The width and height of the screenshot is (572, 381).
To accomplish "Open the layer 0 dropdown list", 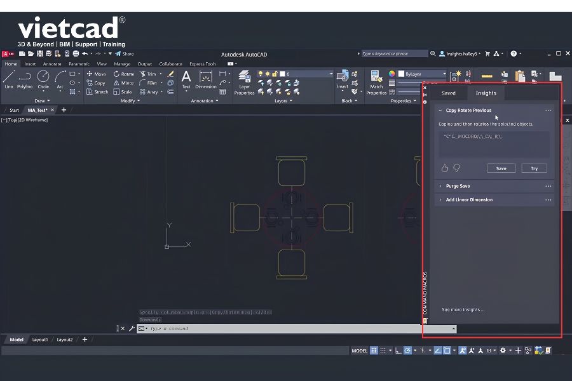I will click(331, 74).
